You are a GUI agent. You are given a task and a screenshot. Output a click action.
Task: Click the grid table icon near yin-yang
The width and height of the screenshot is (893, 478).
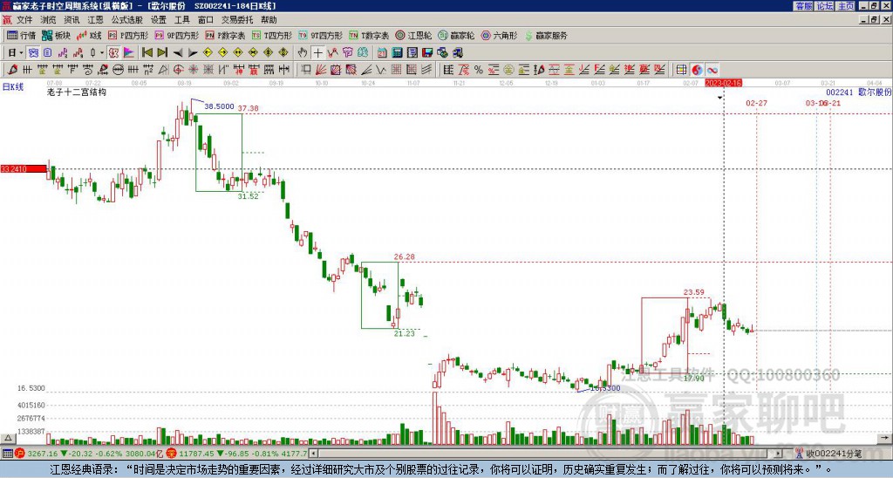[681, 70]
